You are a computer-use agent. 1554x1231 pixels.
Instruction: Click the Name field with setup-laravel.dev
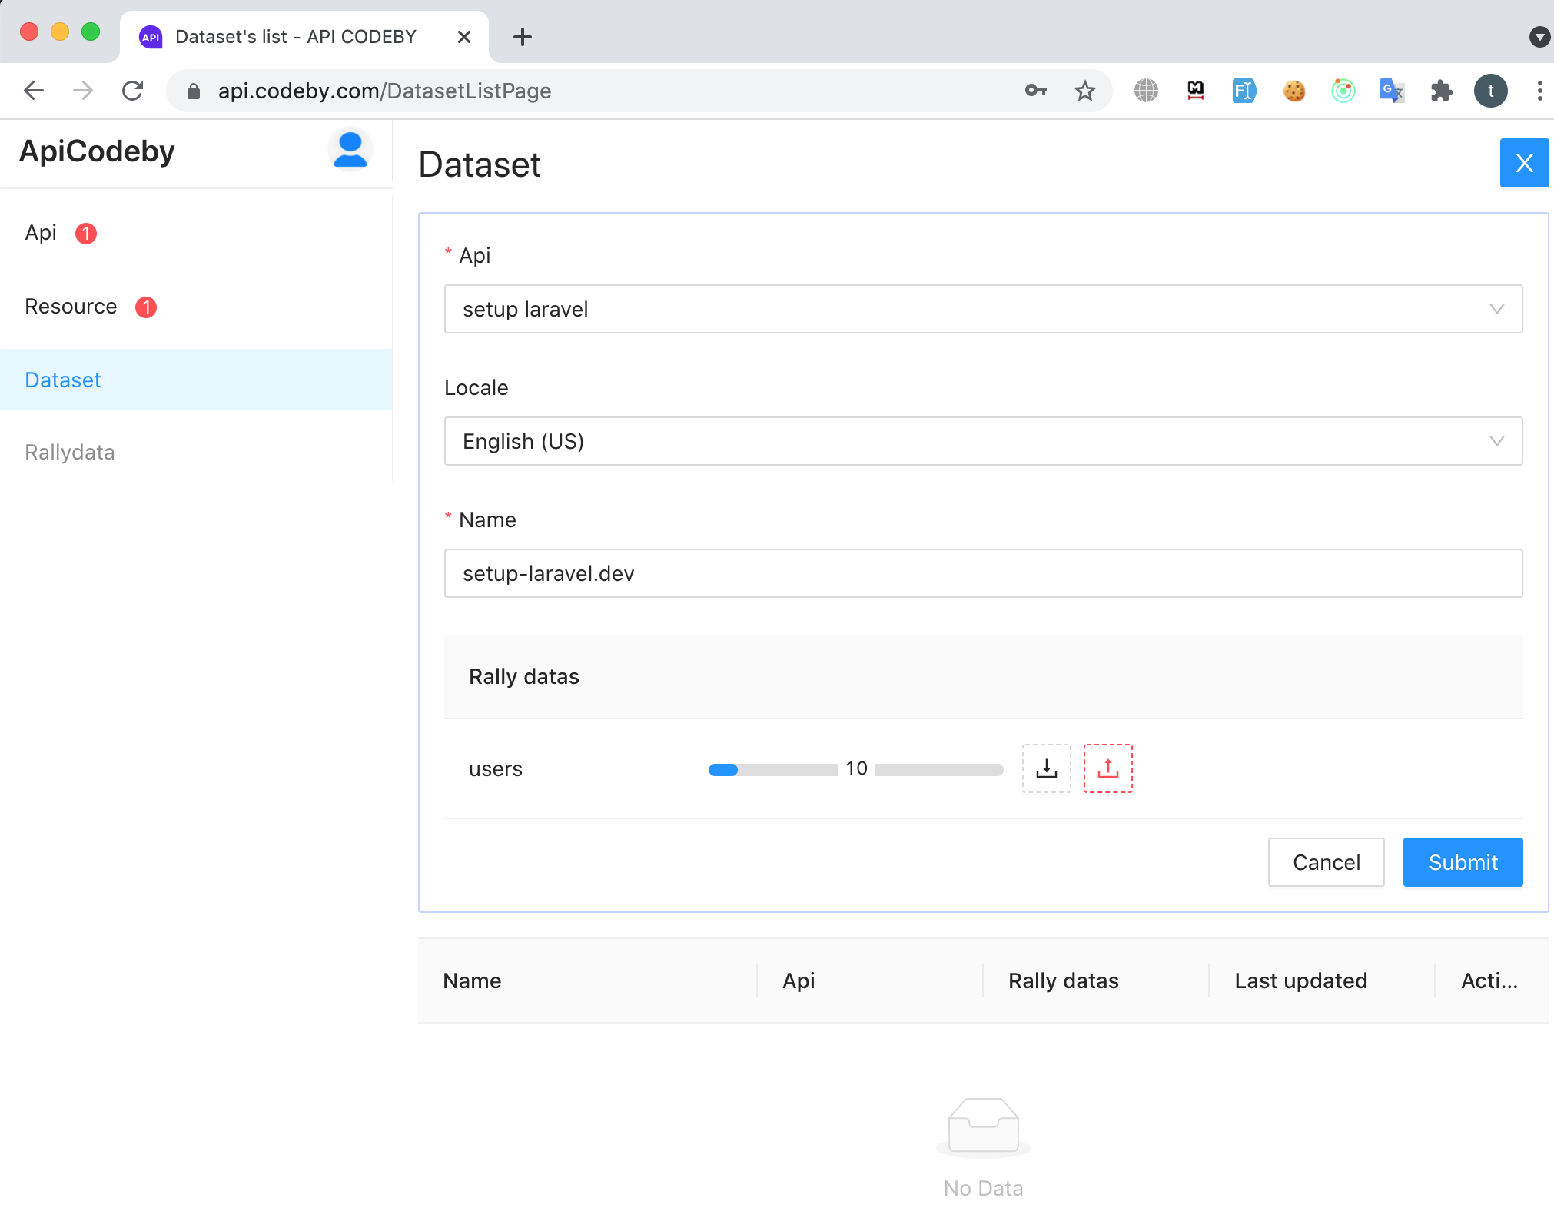(x=983, y=573)
